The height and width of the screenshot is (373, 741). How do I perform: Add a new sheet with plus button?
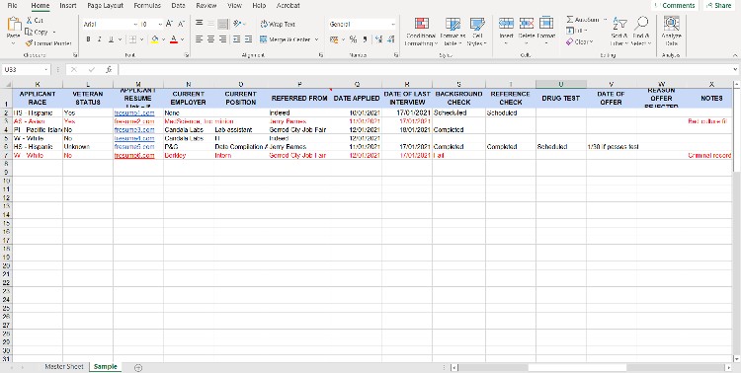(138, 367)
